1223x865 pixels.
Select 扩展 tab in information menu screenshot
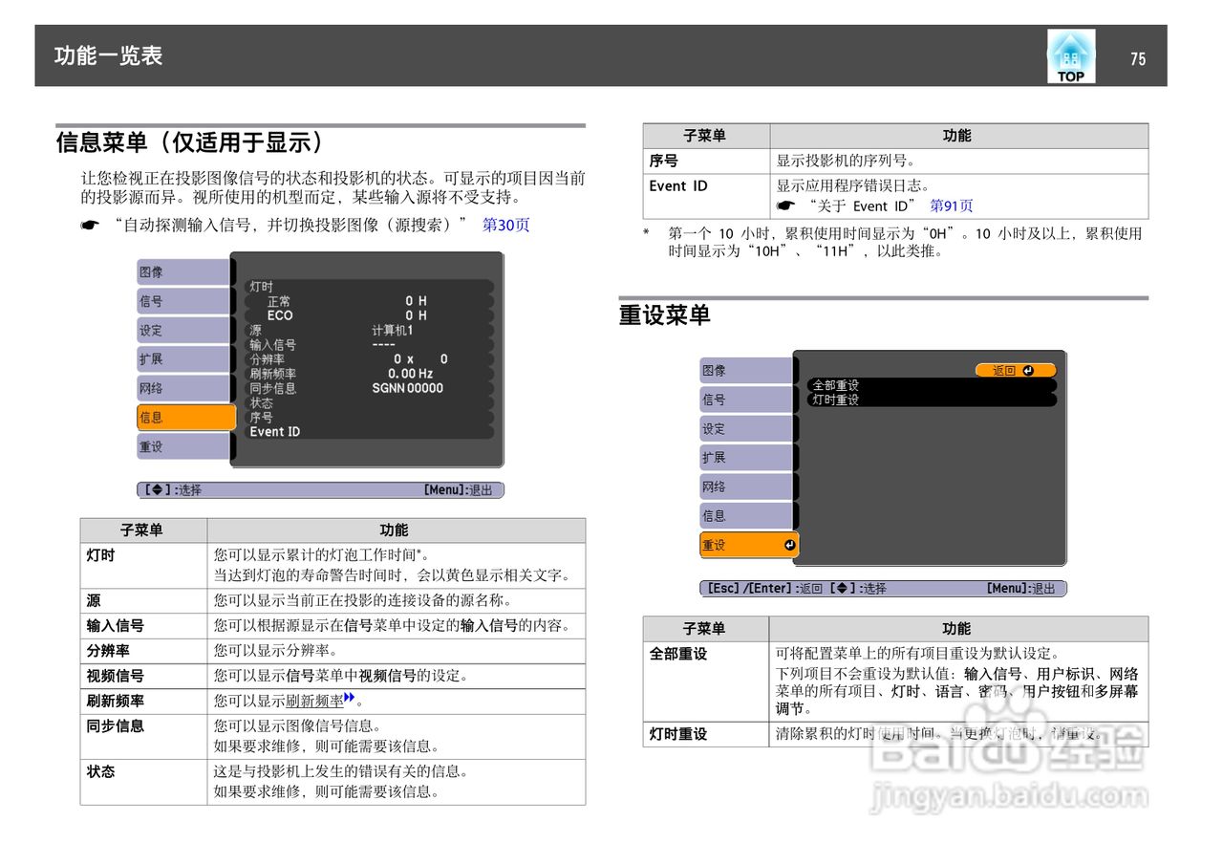tap(183, 359)
